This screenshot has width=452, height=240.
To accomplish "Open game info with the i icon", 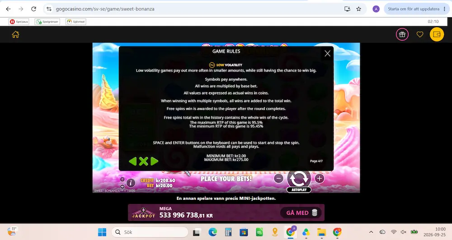I will (x=131, y=183).
